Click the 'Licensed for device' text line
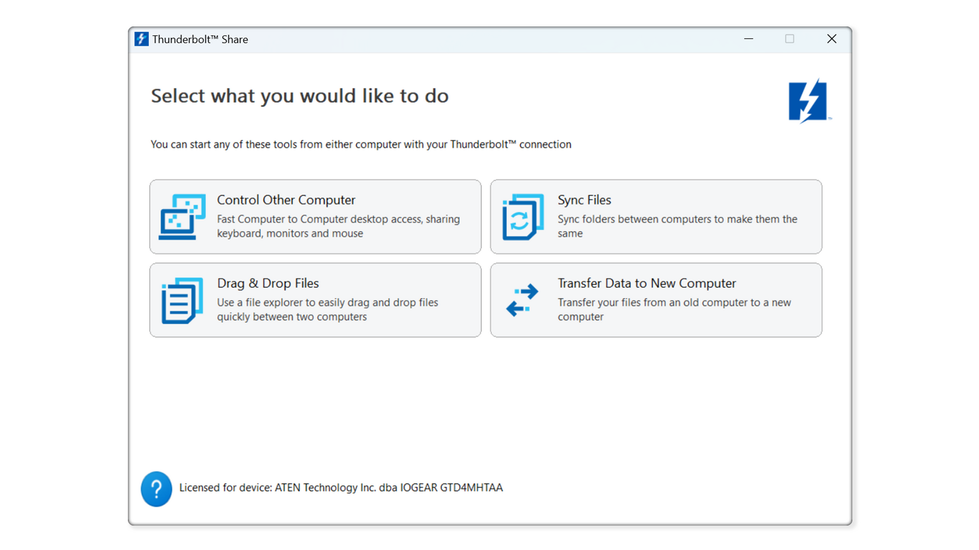Viewport: 979px width, 550px height. tap(341, 487)
